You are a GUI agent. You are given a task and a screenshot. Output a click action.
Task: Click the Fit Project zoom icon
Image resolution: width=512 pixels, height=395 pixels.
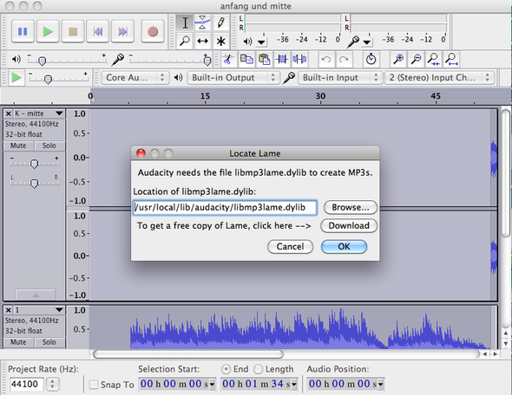click(451, 59)
